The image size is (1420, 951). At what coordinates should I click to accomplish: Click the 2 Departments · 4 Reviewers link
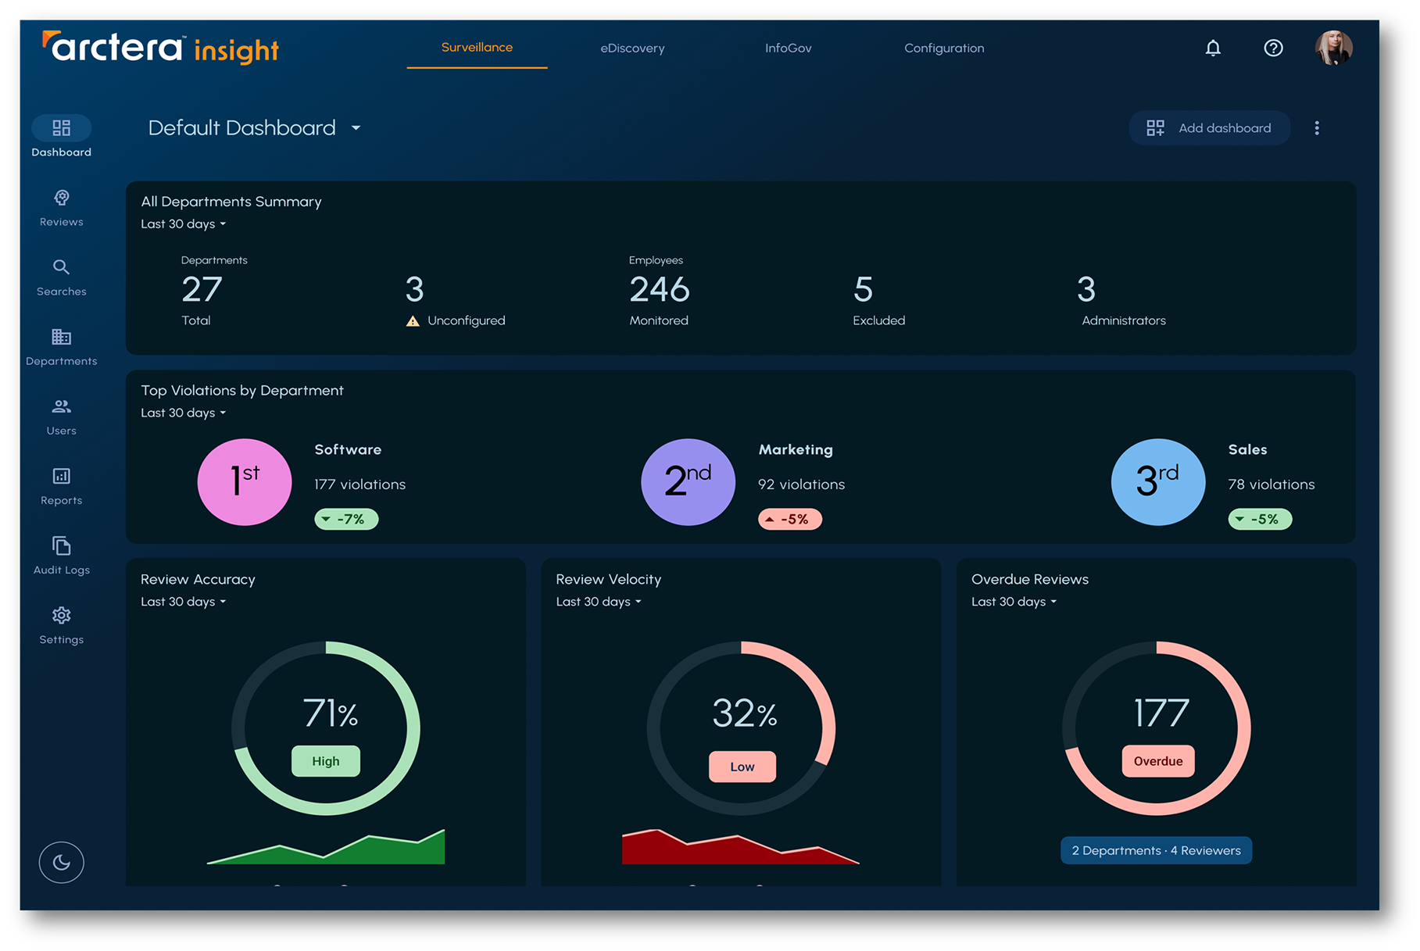1156,851
